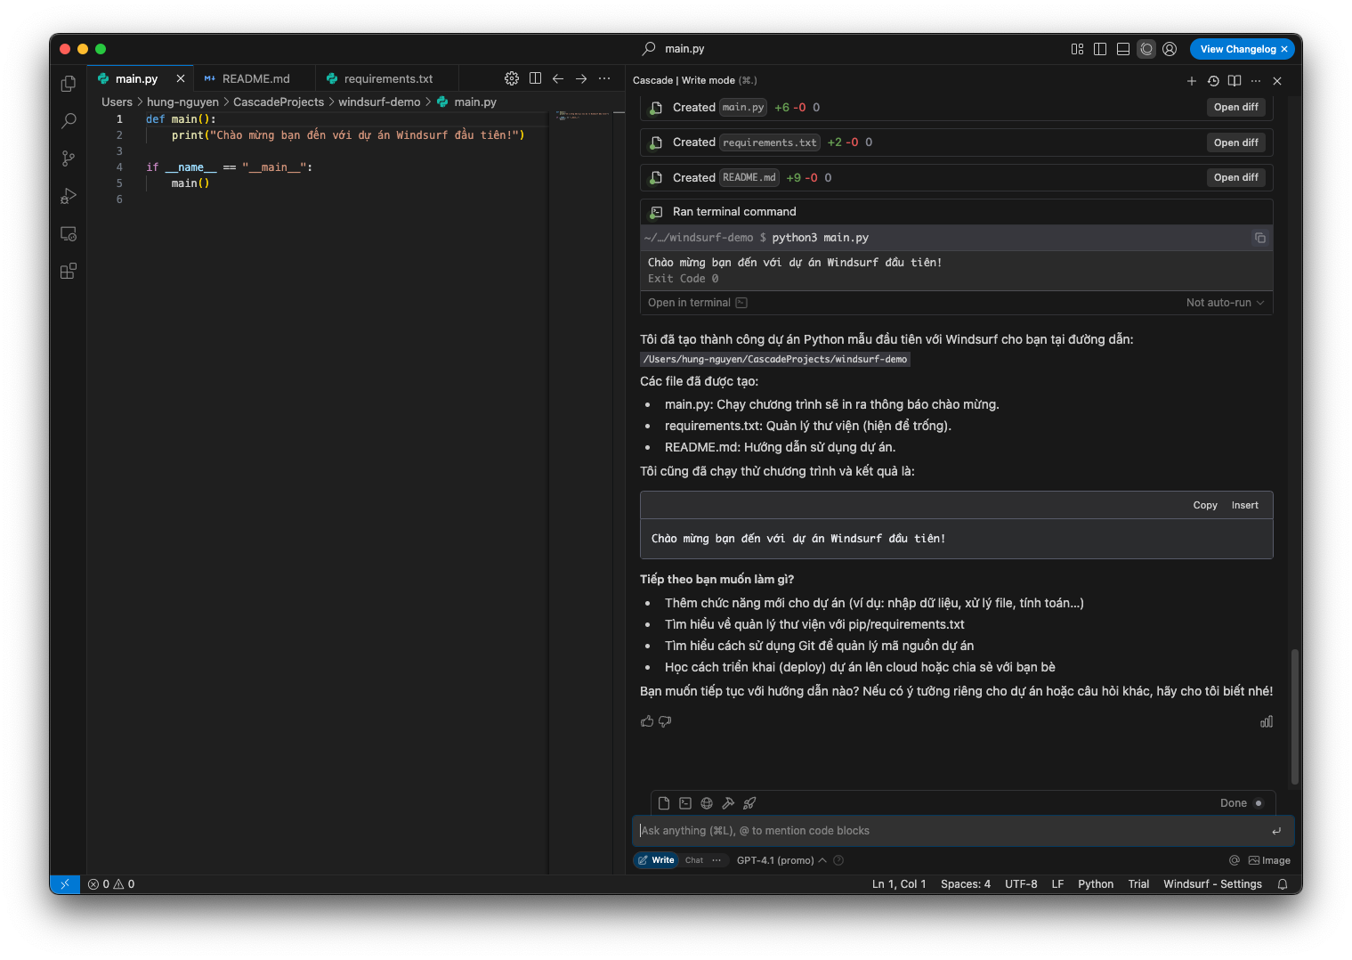Open Extensions view in activity bar
The height and width of the screenshot is (960, 1352).
(69, 271)
